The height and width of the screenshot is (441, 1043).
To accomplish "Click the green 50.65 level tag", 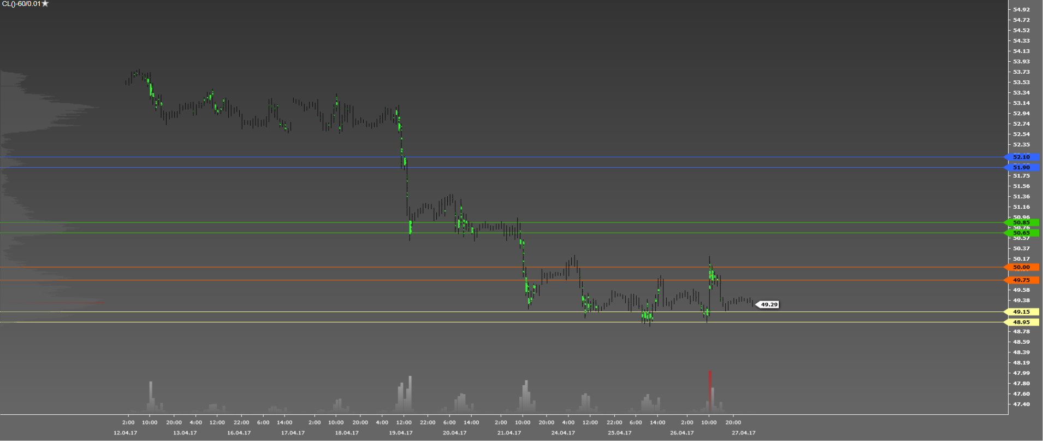I will coord(1022,233).
